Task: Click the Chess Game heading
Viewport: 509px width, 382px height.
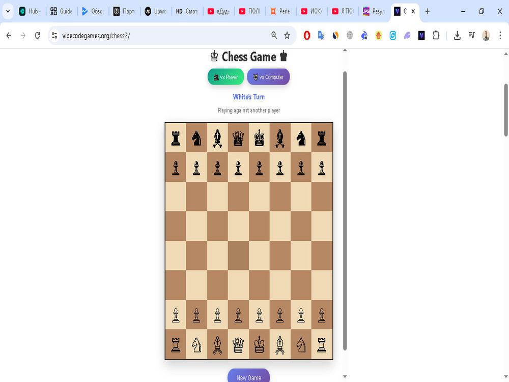Action: pos(249,57)
